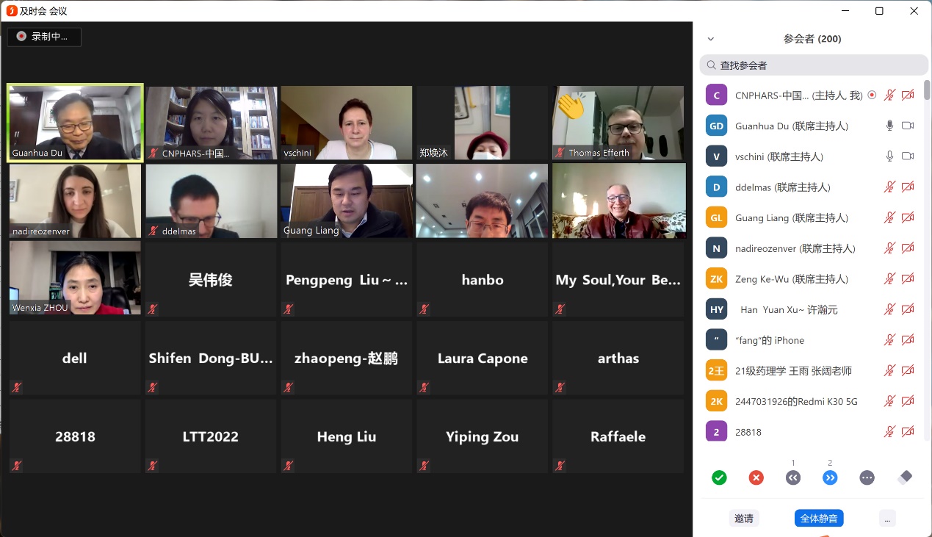Screen dimensions: 932x537
Task: Click the 查找参会者 search field
Action: (814, 65)
